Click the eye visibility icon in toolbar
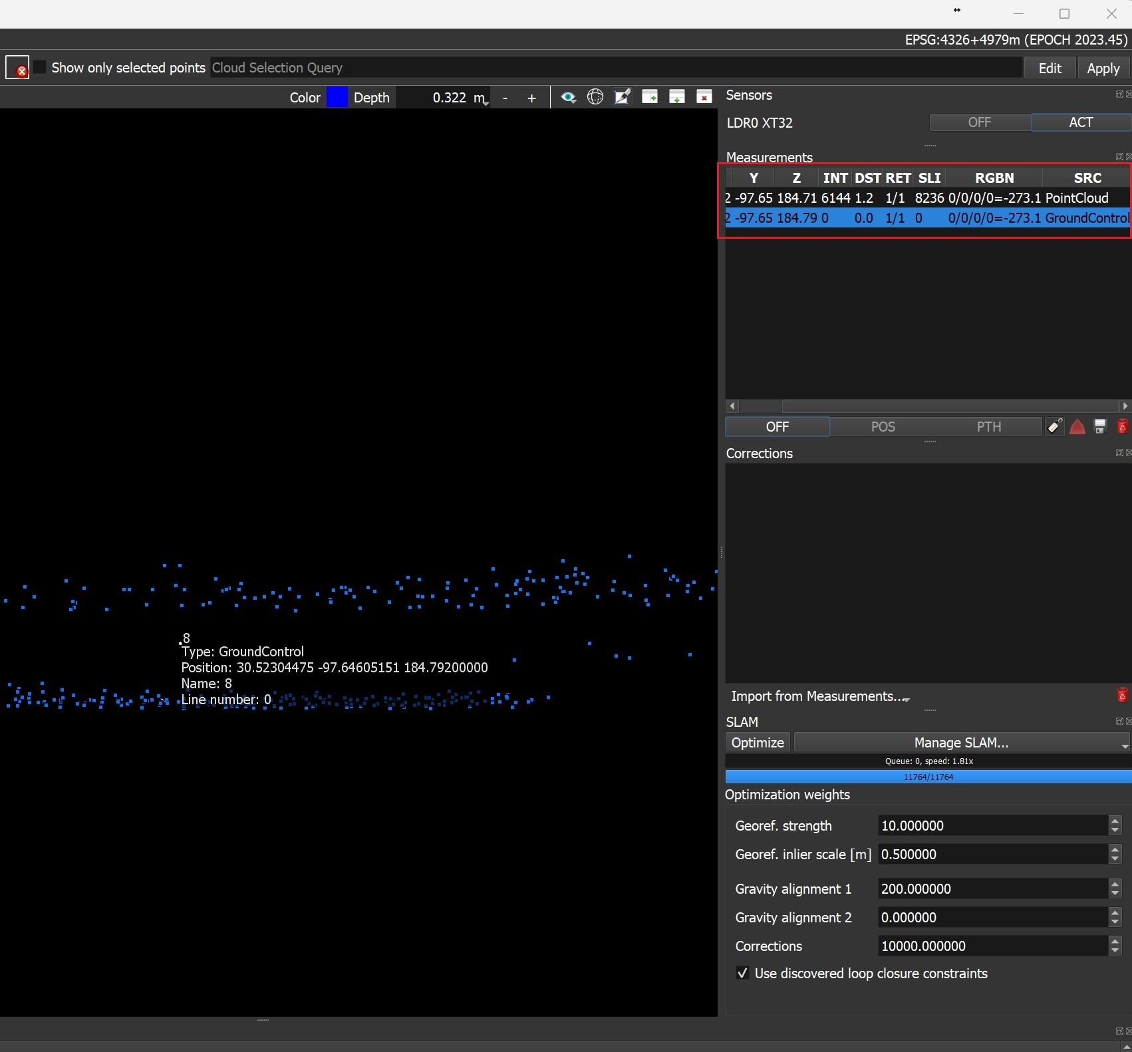The width and height of the screenshot is (1132, 1052). click(568, 98)
